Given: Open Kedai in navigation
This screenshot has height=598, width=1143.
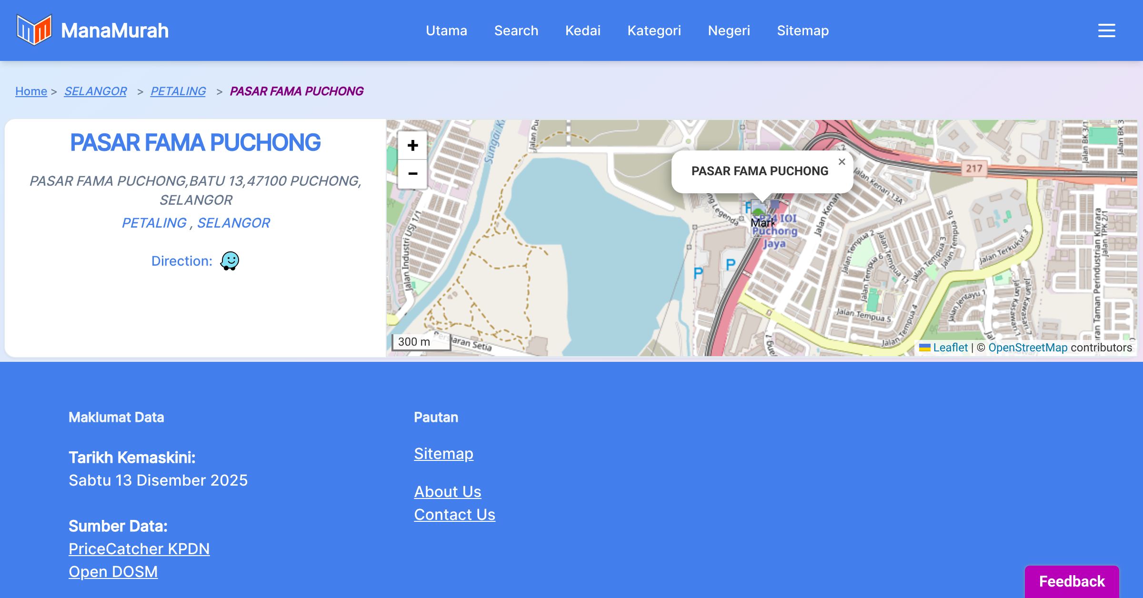Looking at the screenshot, I should pyautogui.click(x=582, y=30).
